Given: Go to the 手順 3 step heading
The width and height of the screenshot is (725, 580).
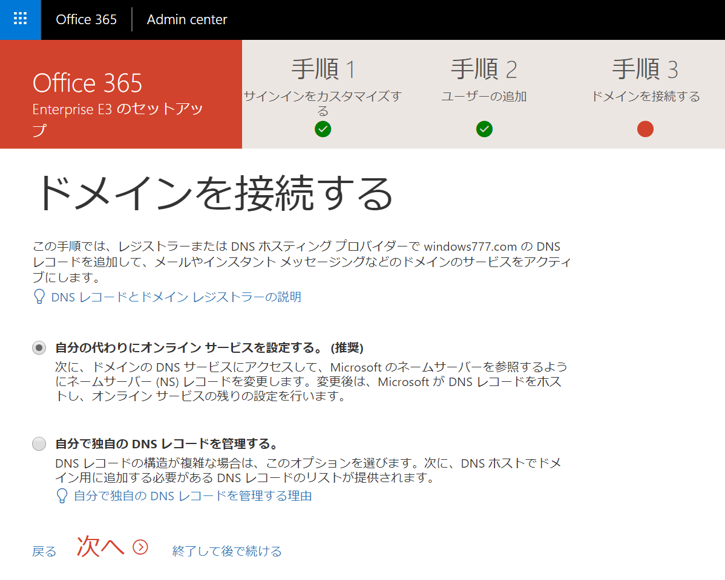Looking at the screenshot, I should coord(645,70).
